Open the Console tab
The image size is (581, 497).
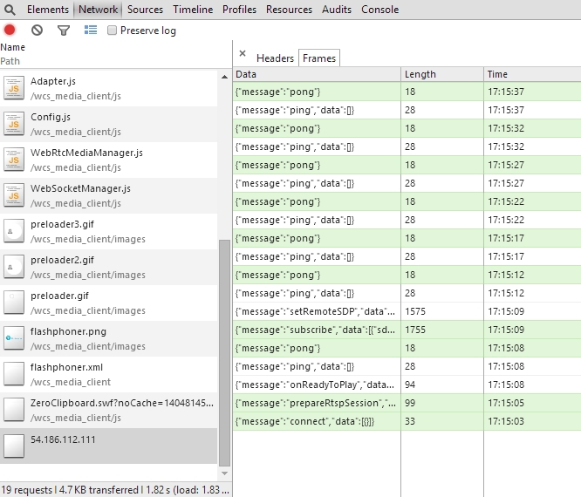coord(379,10)
